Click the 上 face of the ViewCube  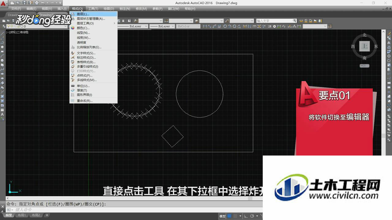pyautogui.click(x=364, y=46)
